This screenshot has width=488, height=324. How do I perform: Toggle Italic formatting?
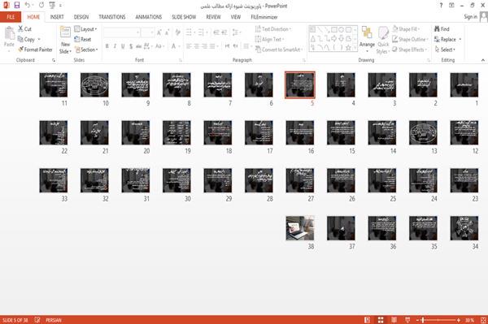[x=115, y=46]
